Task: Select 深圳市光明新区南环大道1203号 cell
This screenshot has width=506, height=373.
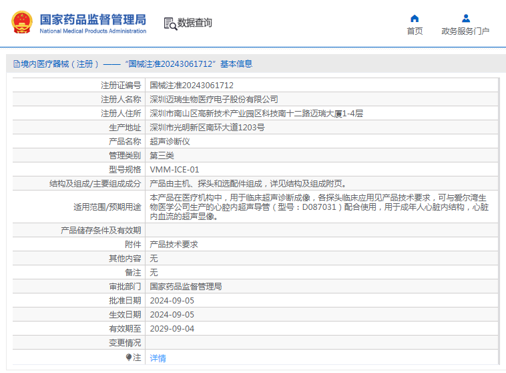Action: click(x=321, y=128)
